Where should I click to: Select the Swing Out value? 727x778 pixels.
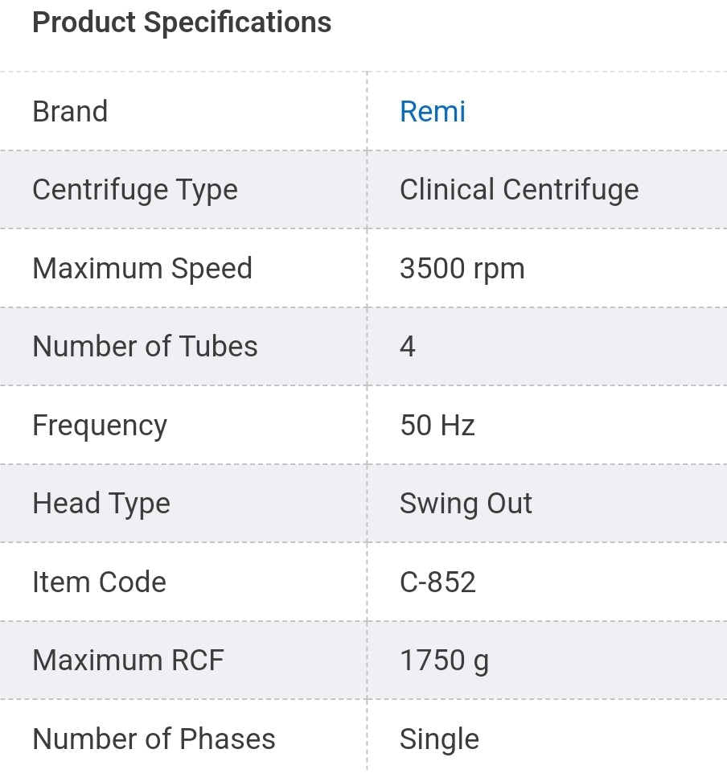coord(466,504)
